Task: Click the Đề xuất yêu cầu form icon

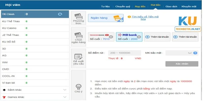Action: point(78,57)
